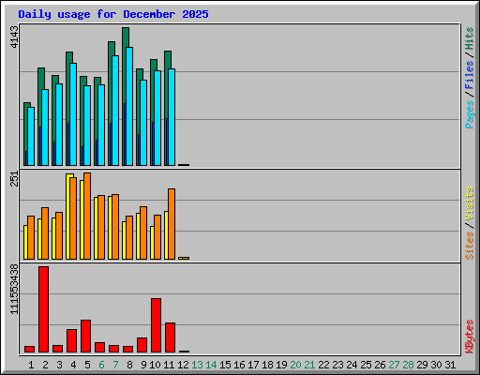The height and width of the screenshot is (375, 480).
Task: Click day label 22 on the x-axis
Action: (x=323, y=365)
